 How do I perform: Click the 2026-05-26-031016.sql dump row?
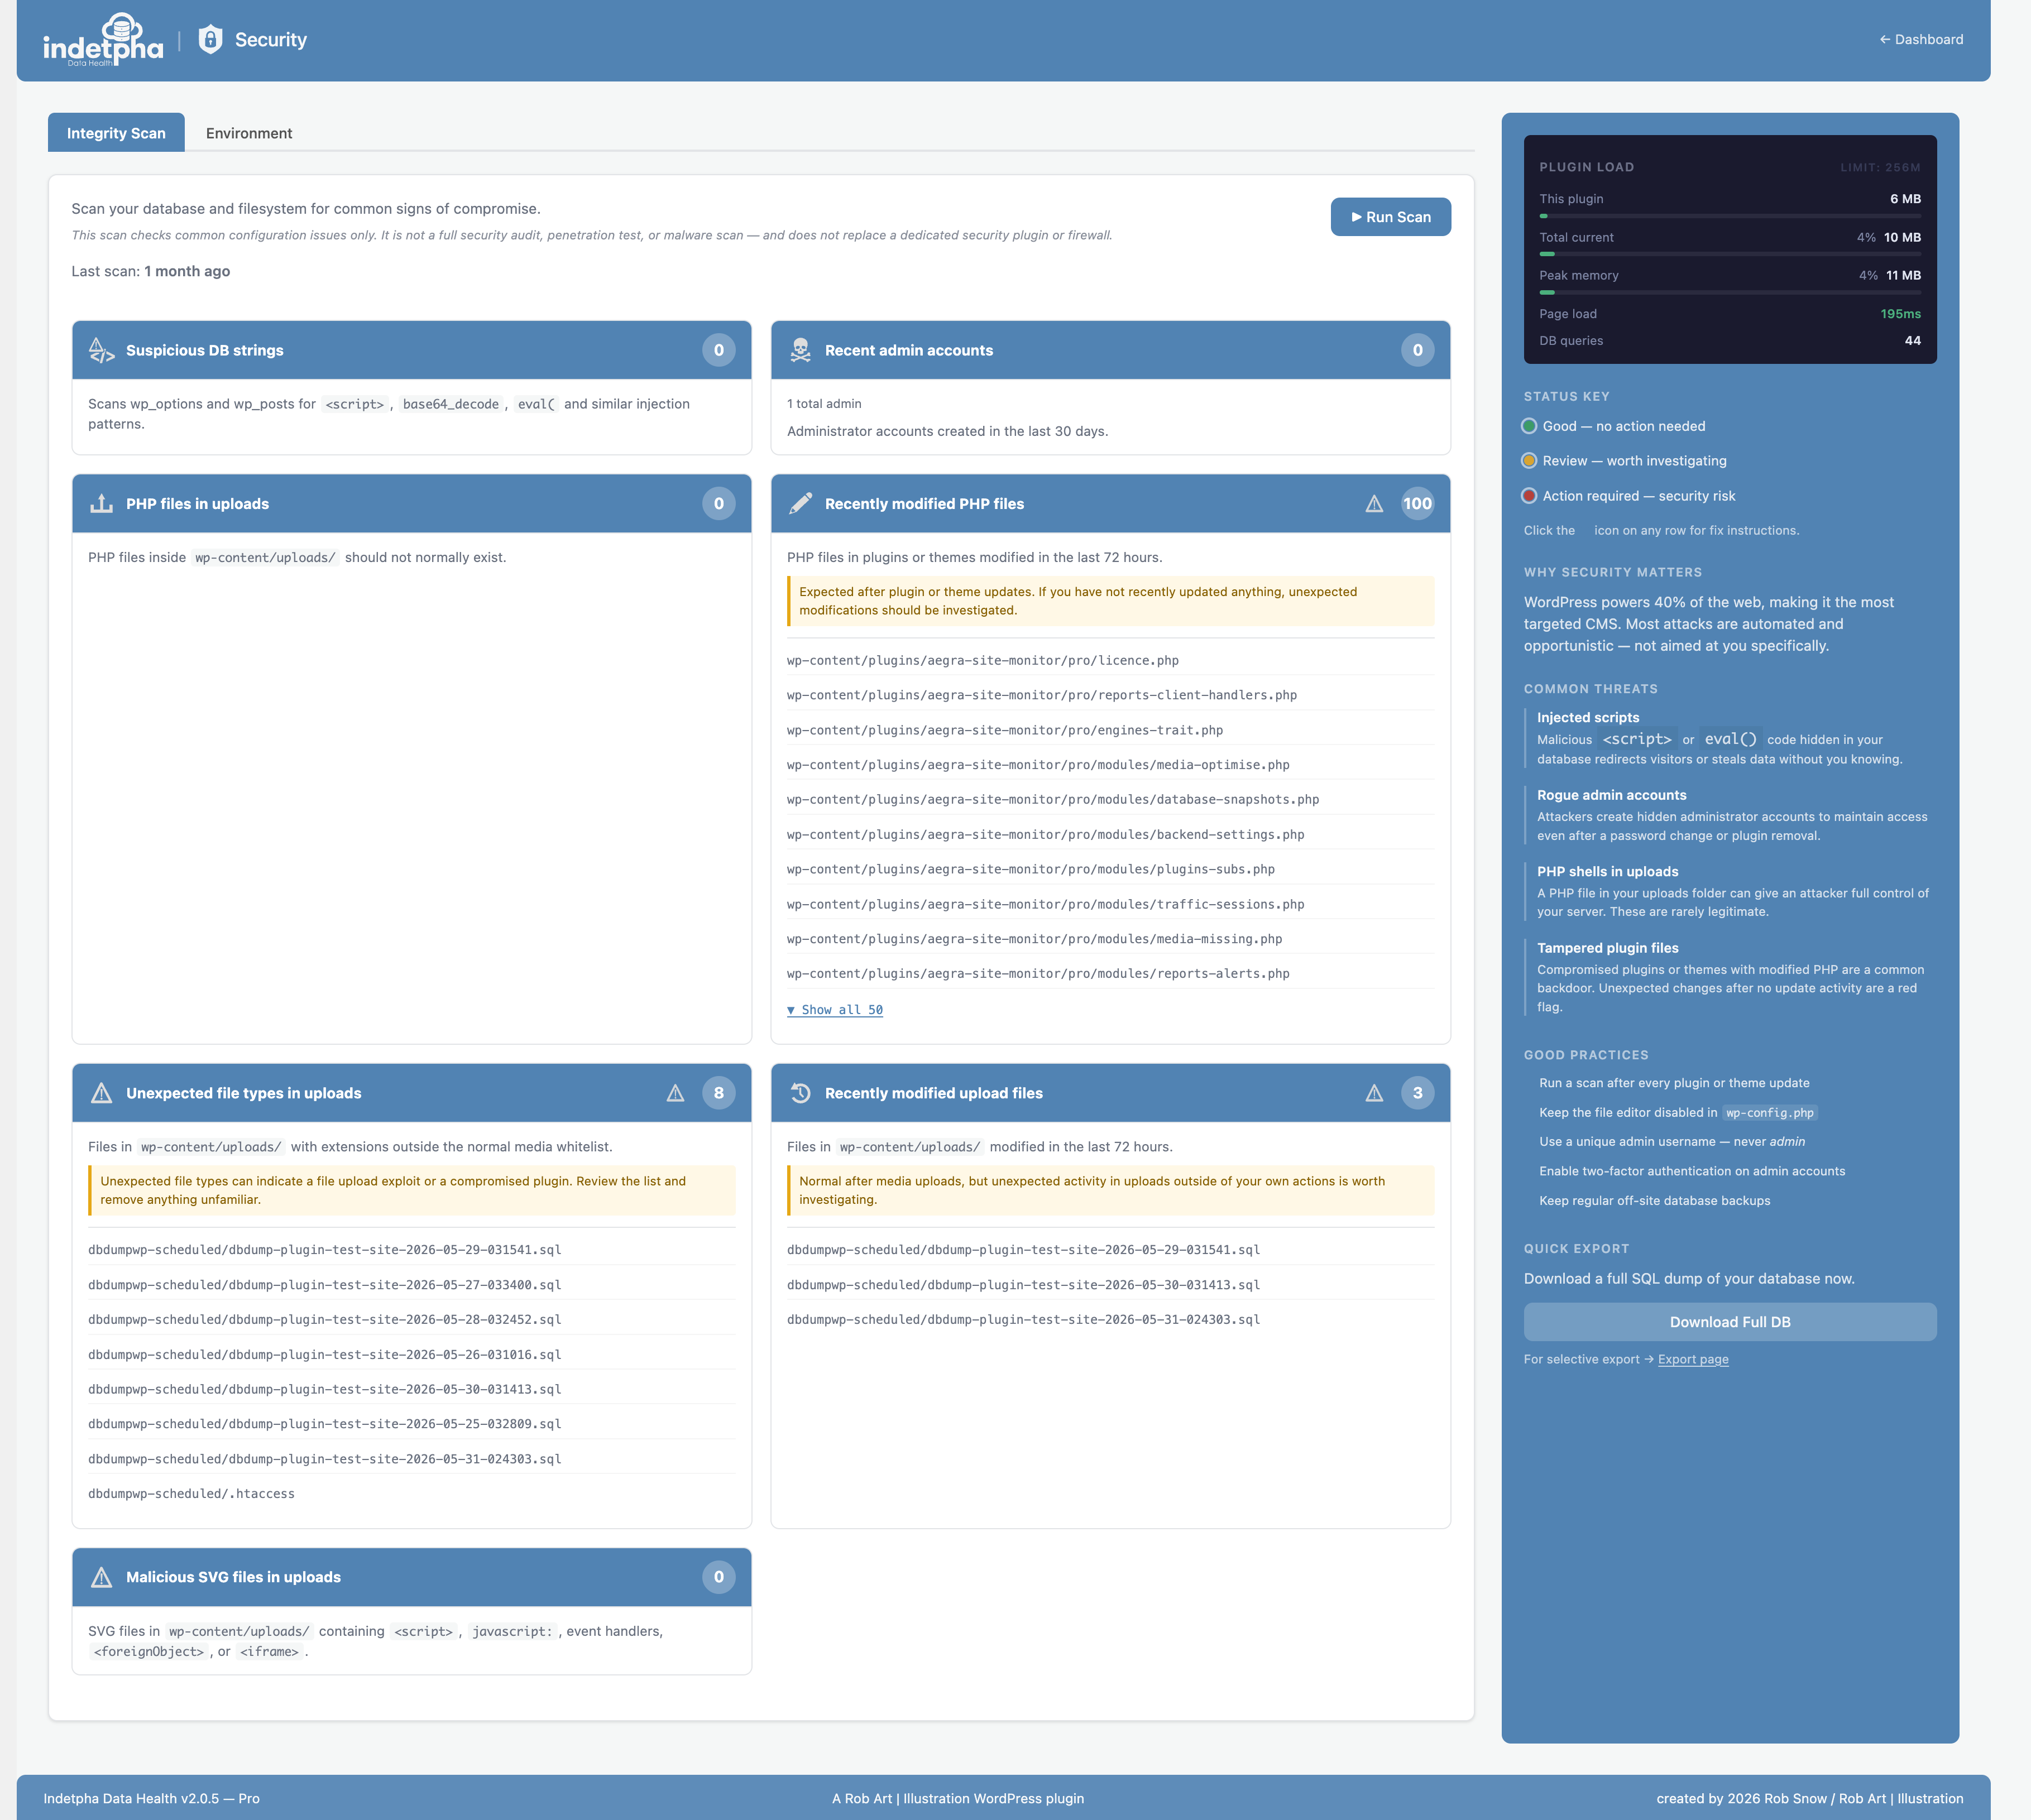[411, 1355]
